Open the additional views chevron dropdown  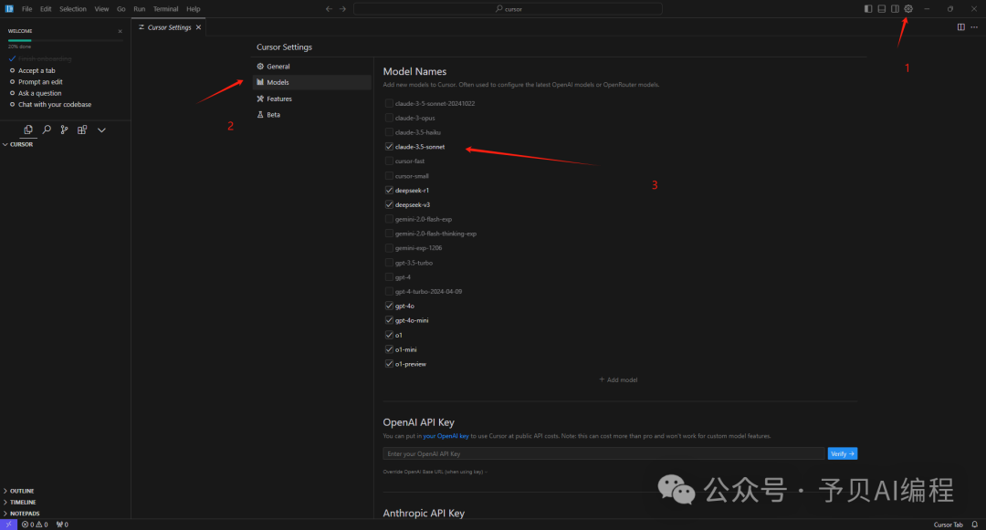101,130
